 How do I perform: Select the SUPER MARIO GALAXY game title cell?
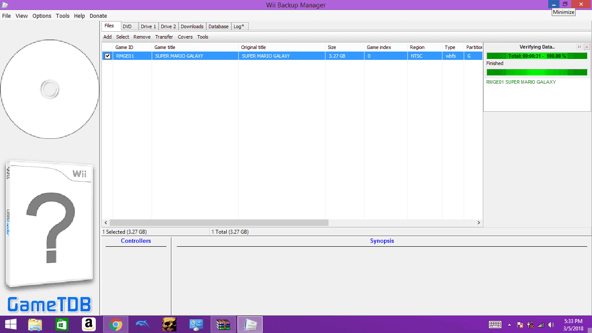195,56
